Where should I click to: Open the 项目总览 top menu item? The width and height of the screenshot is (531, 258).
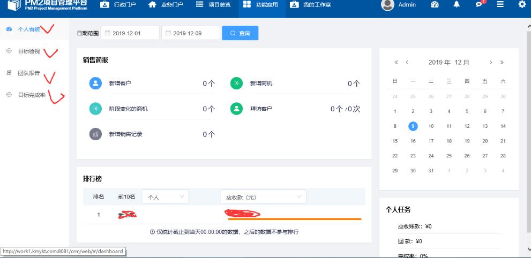(x=213, y=5)
